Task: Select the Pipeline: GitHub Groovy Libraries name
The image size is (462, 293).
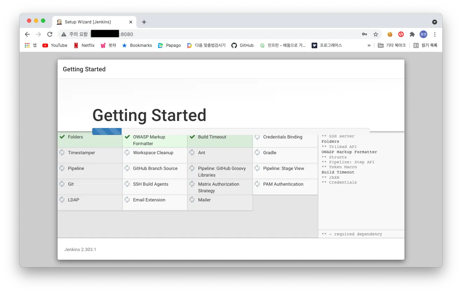Action: (x=222, y=172)
